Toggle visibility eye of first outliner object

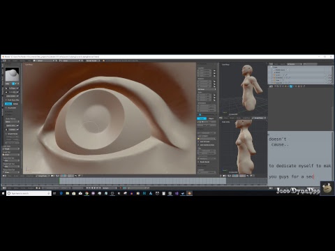[x=326, y=75]
